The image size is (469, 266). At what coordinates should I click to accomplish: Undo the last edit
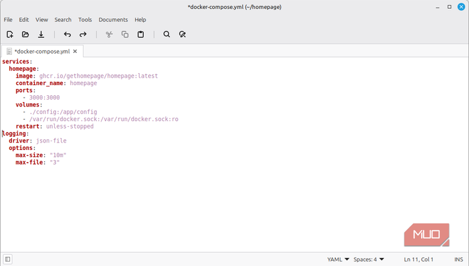tap(67, 35)
